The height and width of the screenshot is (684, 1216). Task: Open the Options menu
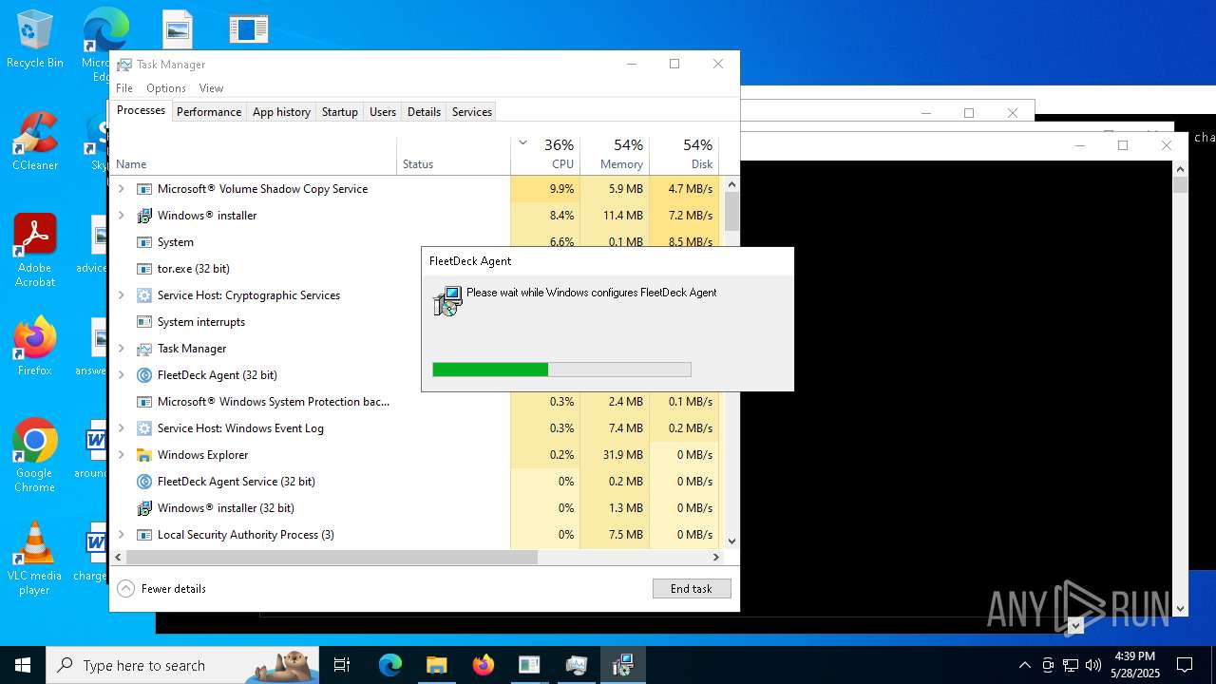pos(166,88)
